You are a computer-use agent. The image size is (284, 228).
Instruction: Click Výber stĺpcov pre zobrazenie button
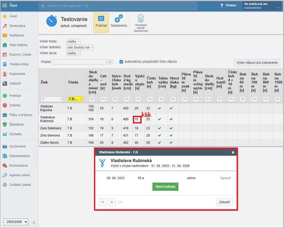257,63
